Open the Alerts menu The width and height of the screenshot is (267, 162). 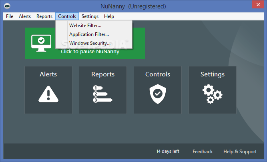click(x=25, y=16)
